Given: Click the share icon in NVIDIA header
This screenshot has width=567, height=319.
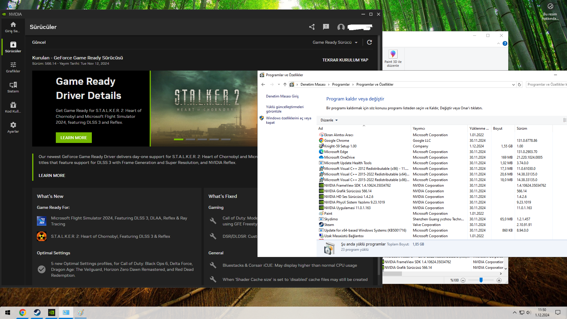Looking at the screenshot, I should (312, 27).
